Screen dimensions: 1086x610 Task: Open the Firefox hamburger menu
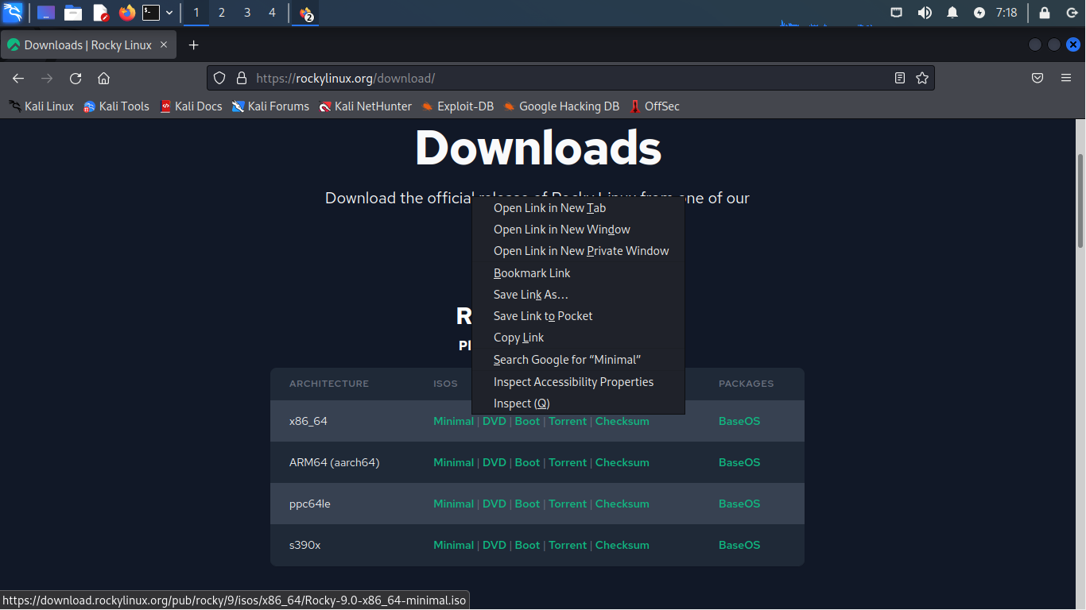(x=1066, y=78)
